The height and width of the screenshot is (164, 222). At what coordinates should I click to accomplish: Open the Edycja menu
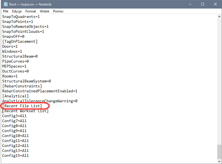coord(17,11)
